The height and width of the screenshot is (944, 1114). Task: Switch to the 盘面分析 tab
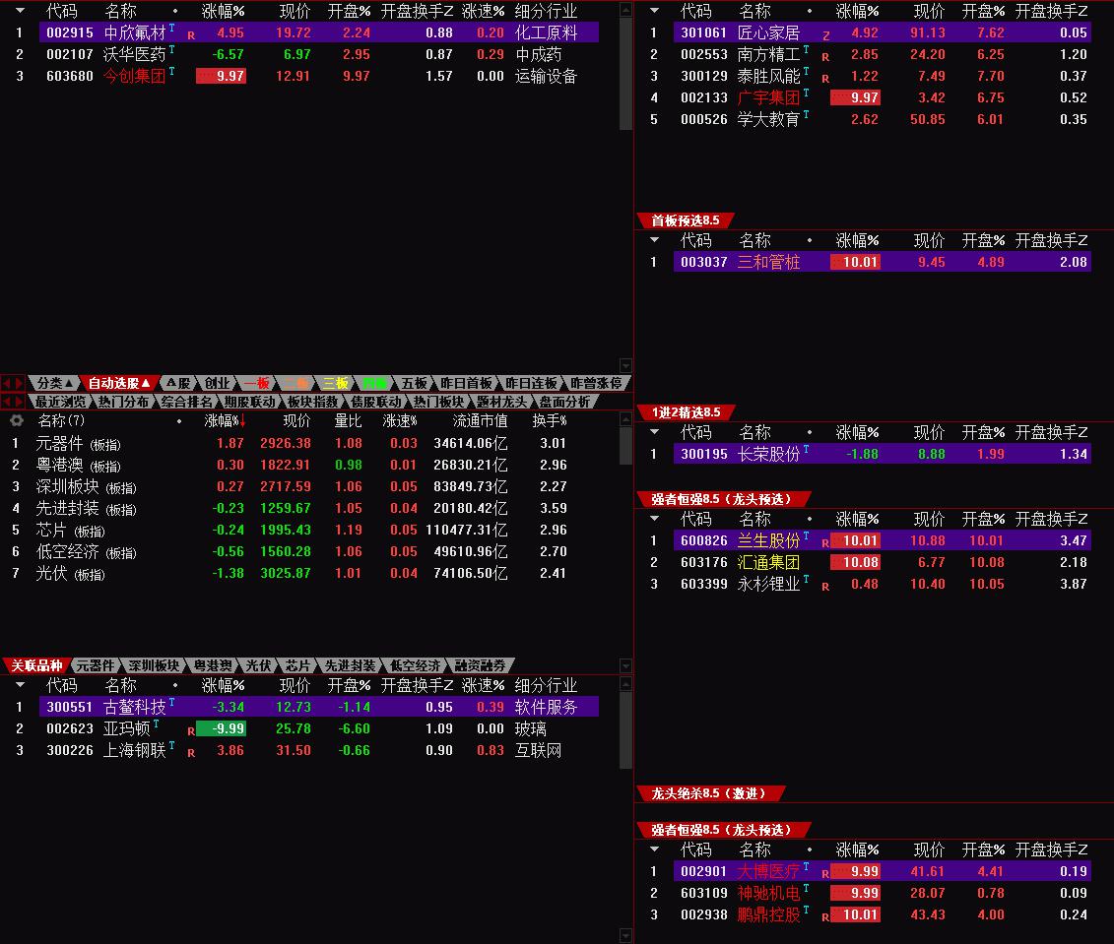[564, 402]
